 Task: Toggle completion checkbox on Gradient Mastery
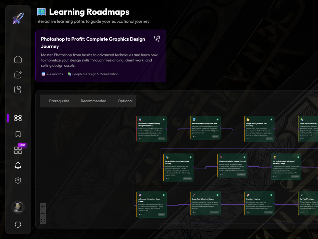(x=271, y=195)
